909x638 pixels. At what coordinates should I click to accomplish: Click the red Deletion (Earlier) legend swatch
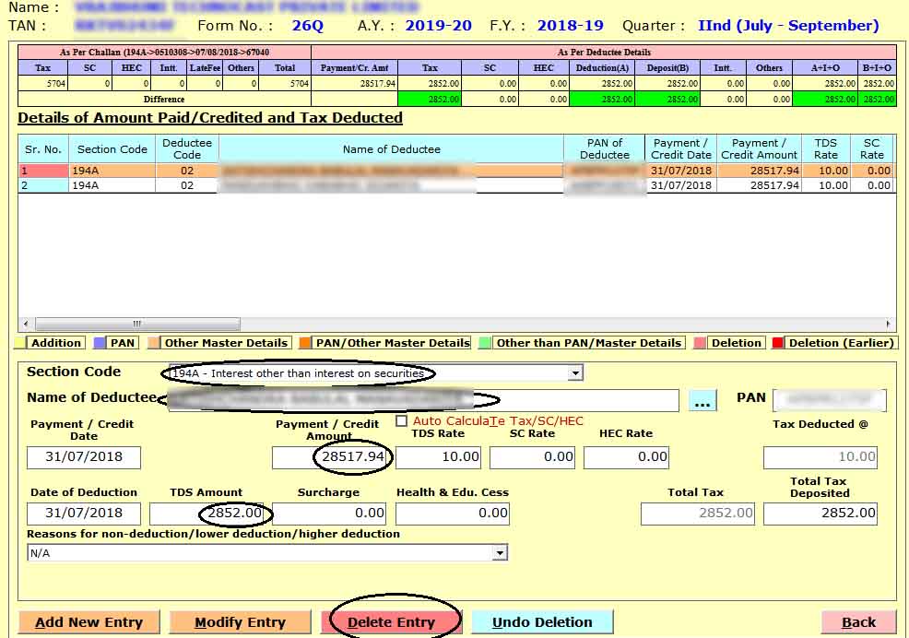(777, 343)
